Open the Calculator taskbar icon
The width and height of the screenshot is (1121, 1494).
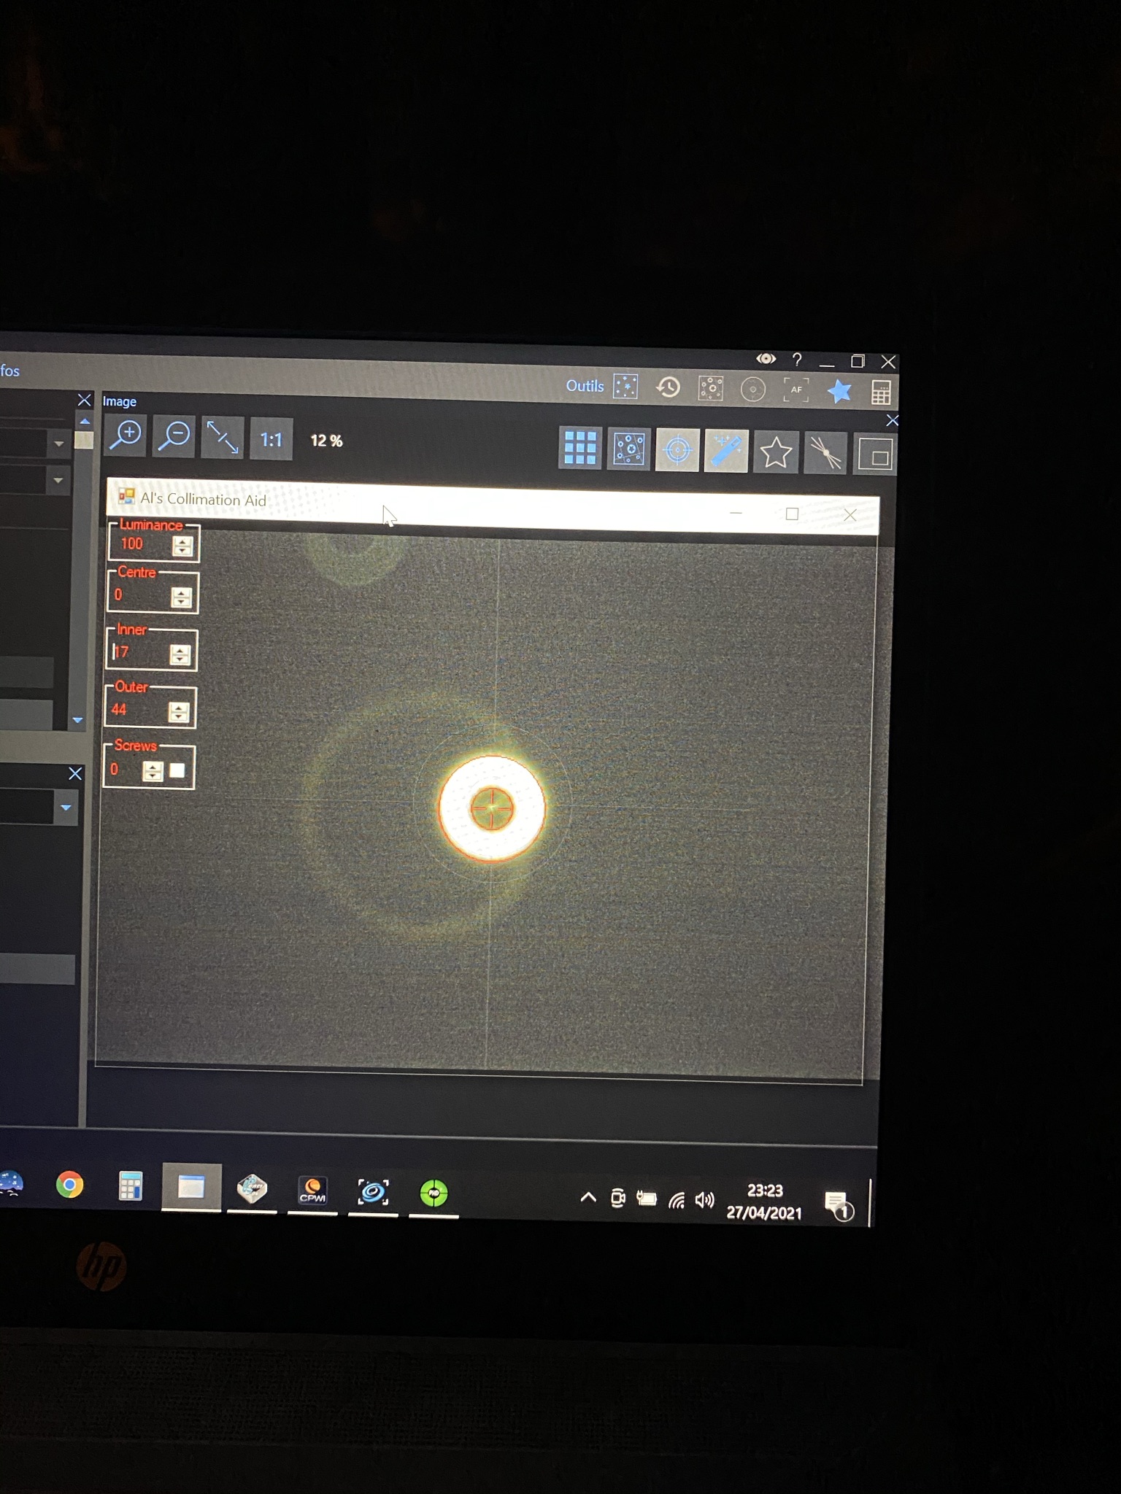(x=130, y=1186)
